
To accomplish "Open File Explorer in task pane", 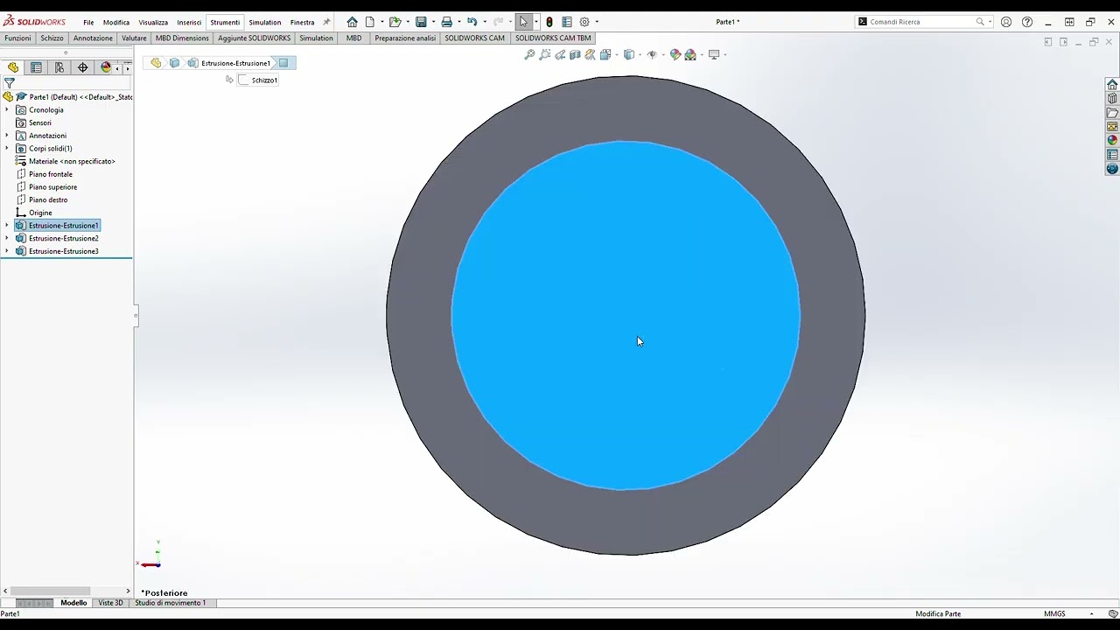I will click(1112, 113).
